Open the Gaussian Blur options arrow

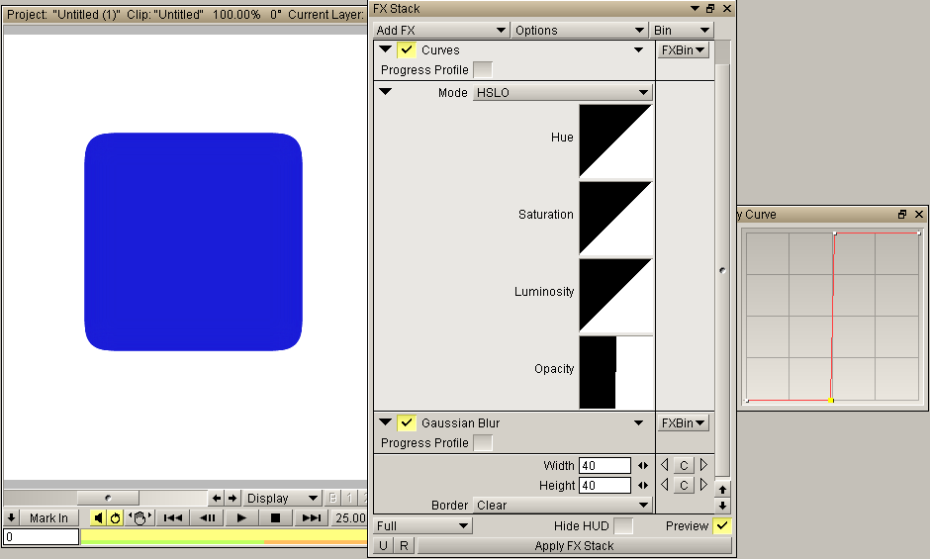[x=639, y=423]
